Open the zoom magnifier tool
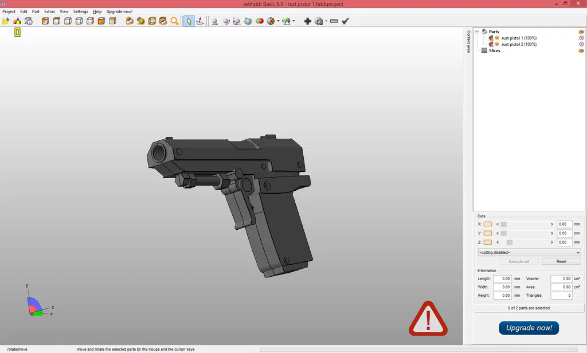Viewport: 587px width, 353px height. click(x=175, y=21)
